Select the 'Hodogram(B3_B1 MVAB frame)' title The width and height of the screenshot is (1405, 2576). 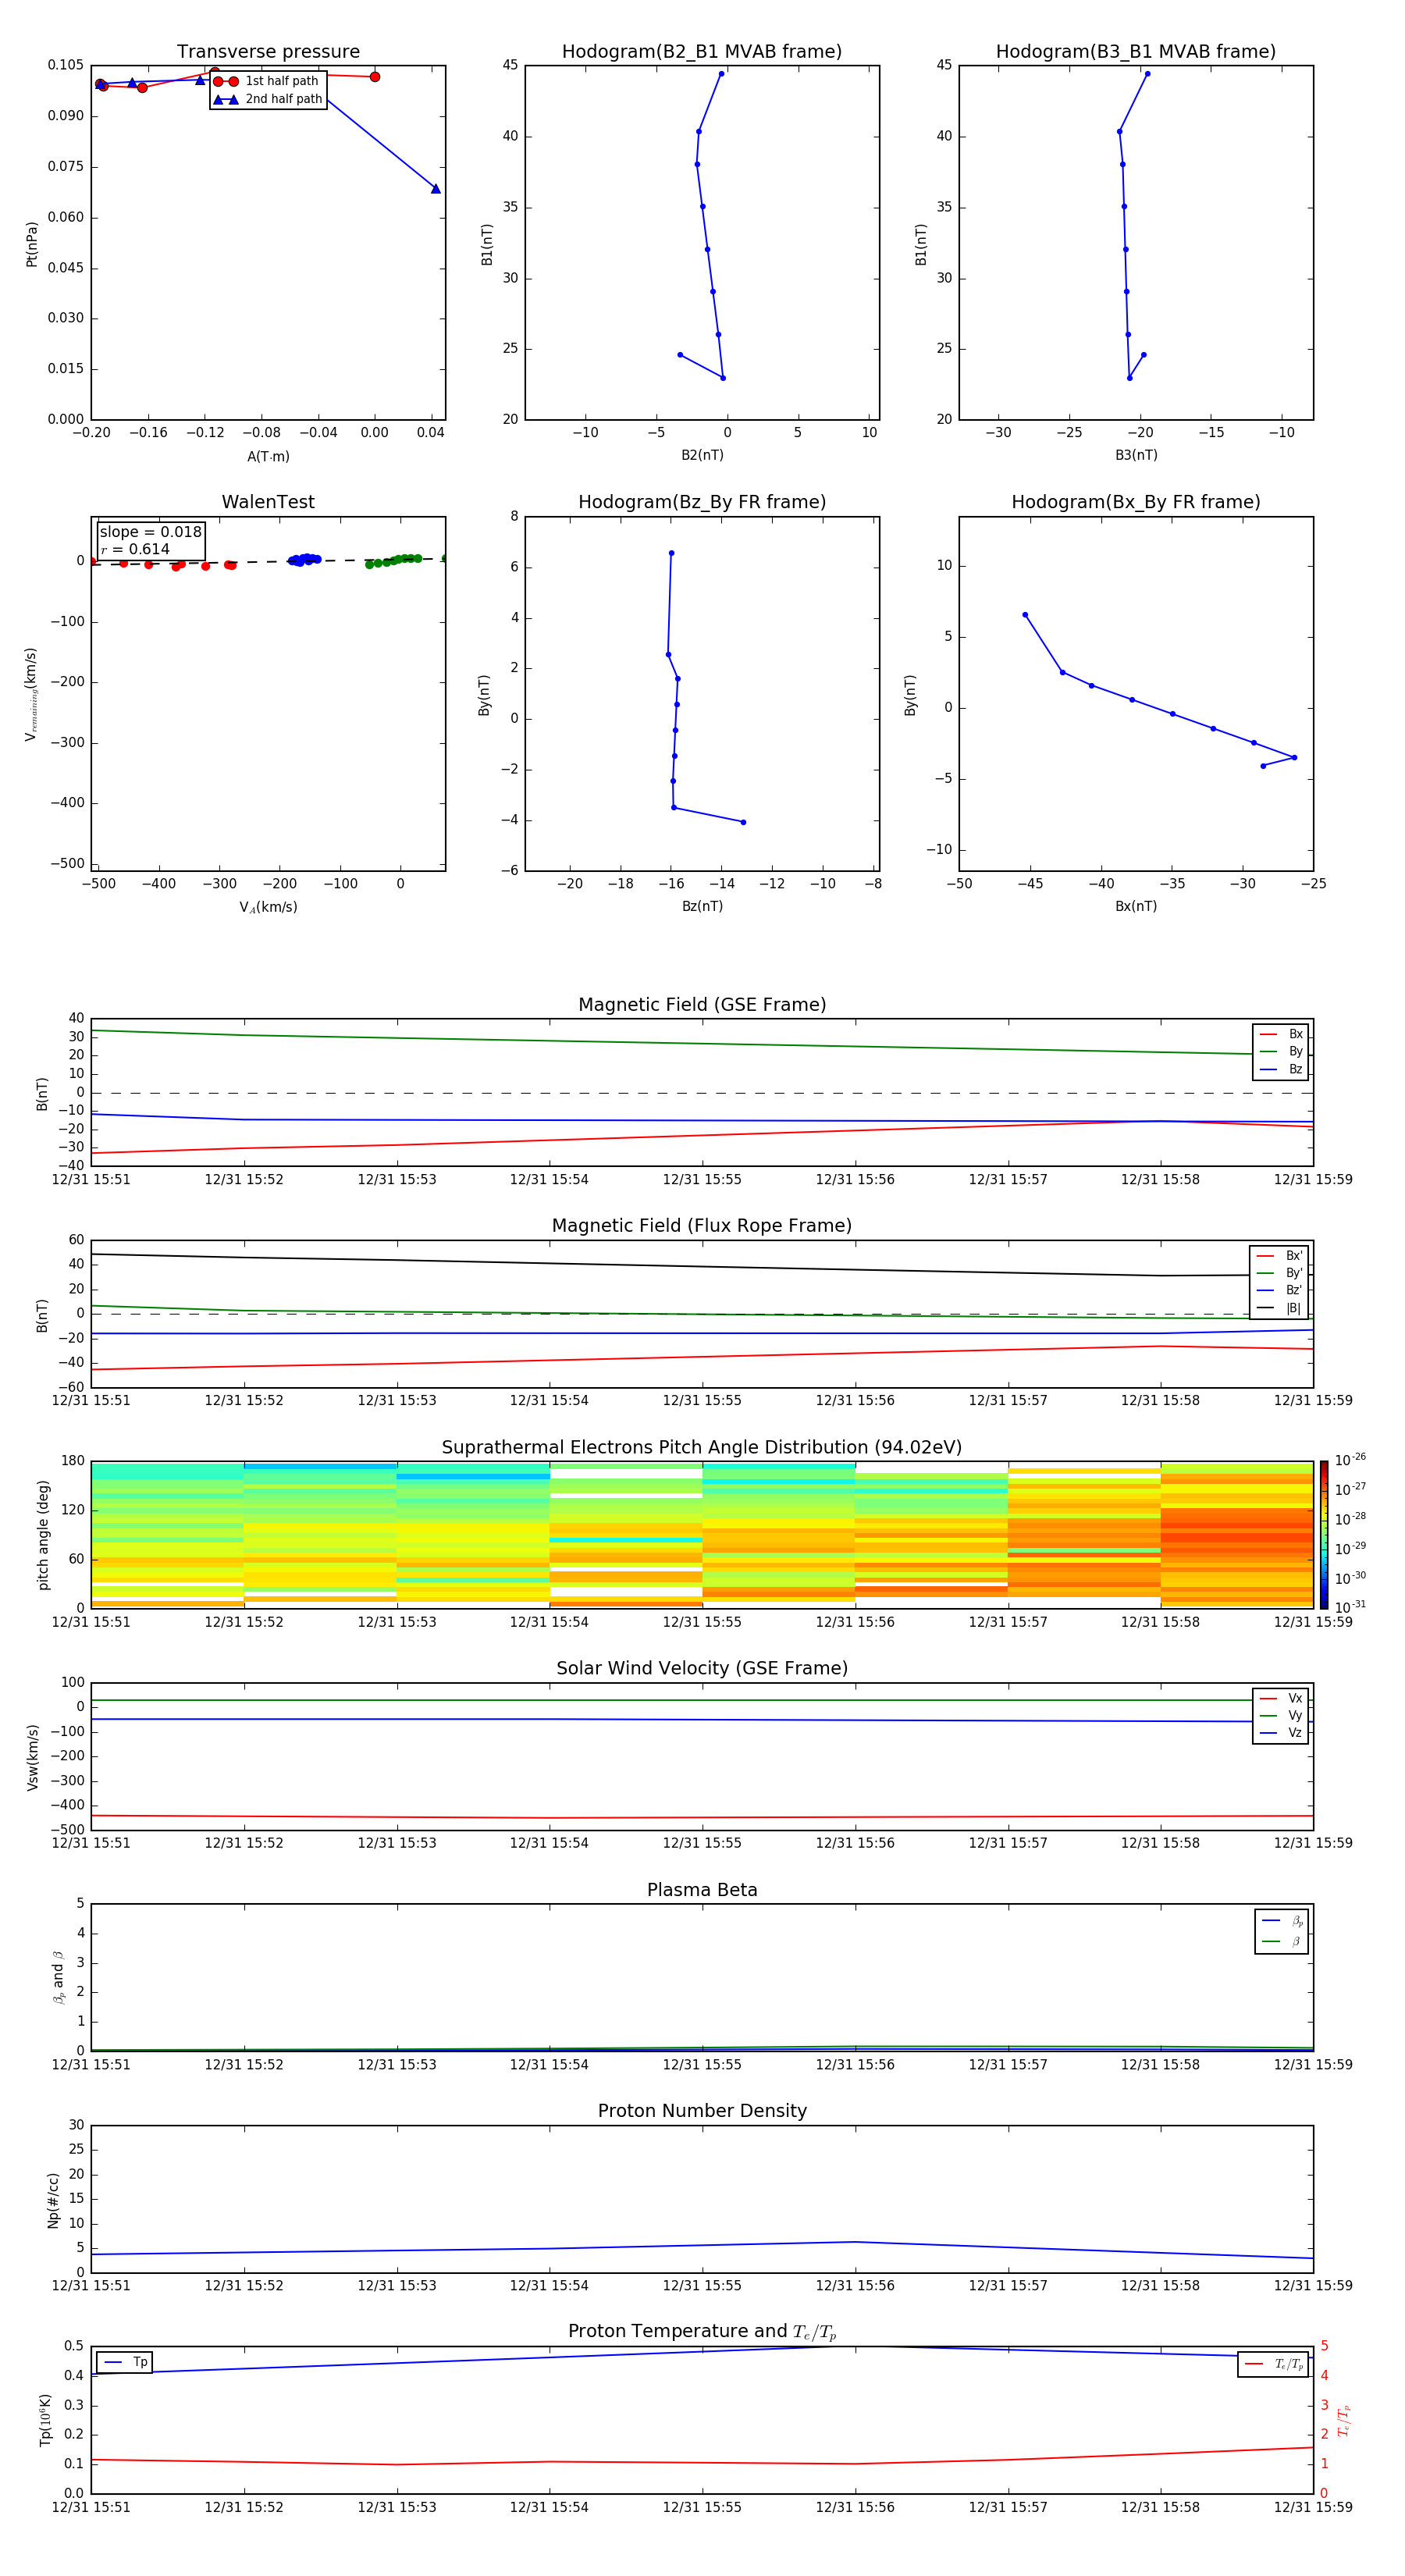1136,52
